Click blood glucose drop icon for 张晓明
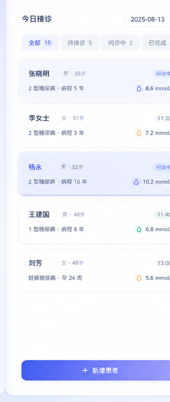This screenshot has width=170, height=402. 139,88
